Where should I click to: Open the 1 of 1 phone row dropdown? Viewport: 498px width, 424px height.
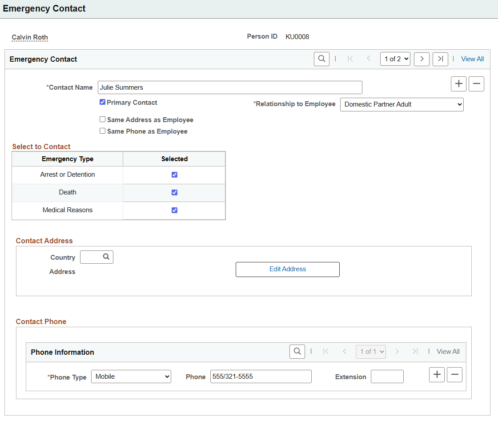point(371,352)
